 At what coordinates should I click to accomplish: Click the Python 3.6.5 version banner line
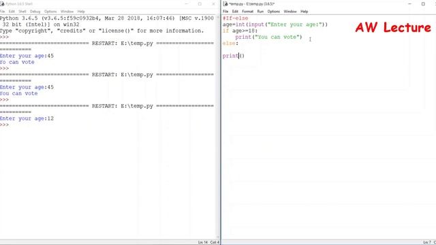coord(107,18)
